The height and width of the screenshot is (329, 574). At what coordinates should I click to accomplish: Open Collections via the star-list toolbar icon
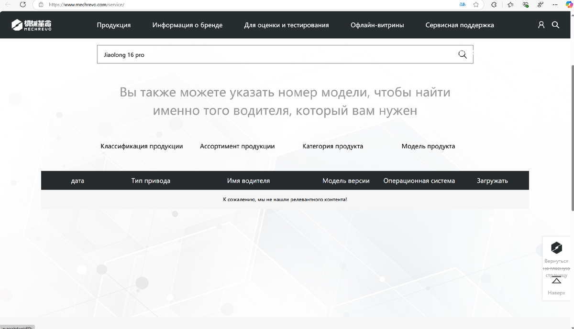pyautogui.click(x=510, y=4)
